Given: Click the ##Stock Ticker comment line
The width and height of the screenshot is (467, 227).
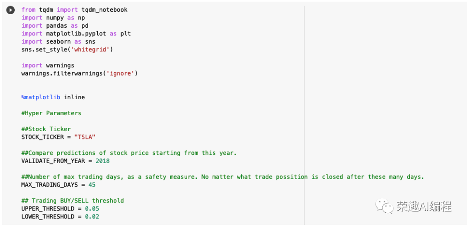Looking at the screenshot, I should 46,129.
